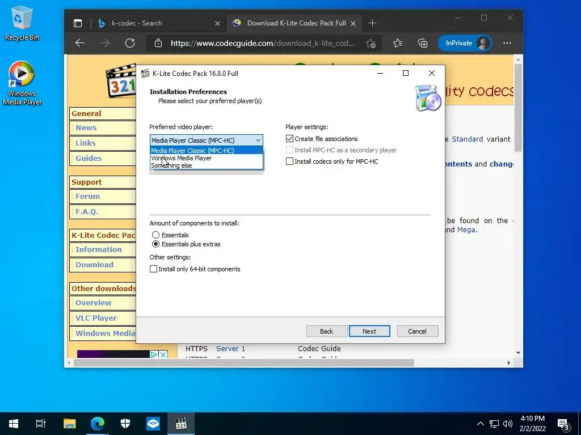Viewport: 581px width, 435px height.
Task: Open the VLC Player sidebar link
Action: 96,318
